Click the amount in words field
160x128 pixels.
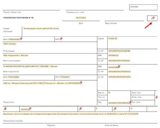[x=41, y=28]
